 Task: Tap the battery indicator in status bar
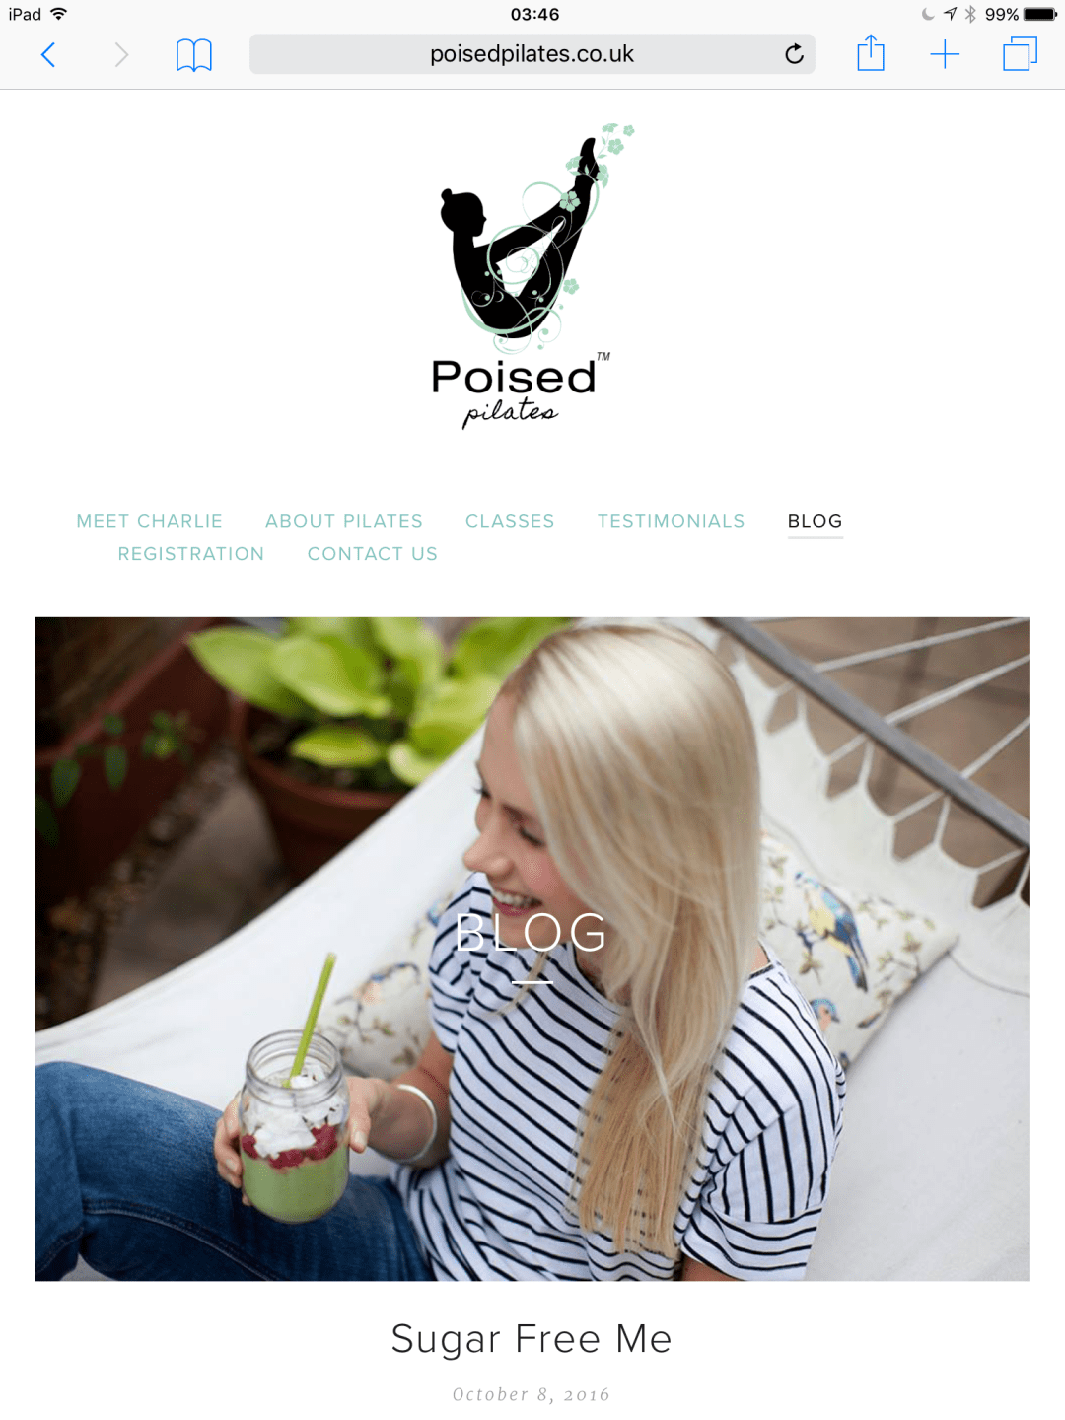click(1040, 14)
